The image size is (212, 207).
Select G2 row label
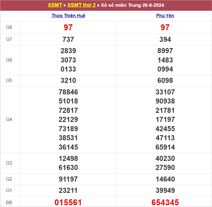pos(9,179)
